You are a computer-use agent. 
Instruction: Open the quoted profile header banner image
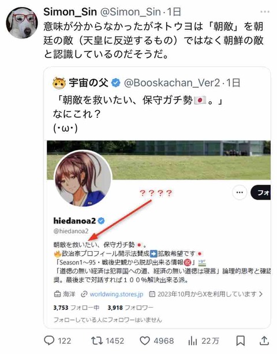click(x=159, y=160)
